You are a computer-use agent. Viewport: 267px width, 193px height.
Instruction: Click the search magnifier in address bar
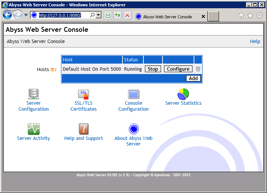tap(92, 15)
